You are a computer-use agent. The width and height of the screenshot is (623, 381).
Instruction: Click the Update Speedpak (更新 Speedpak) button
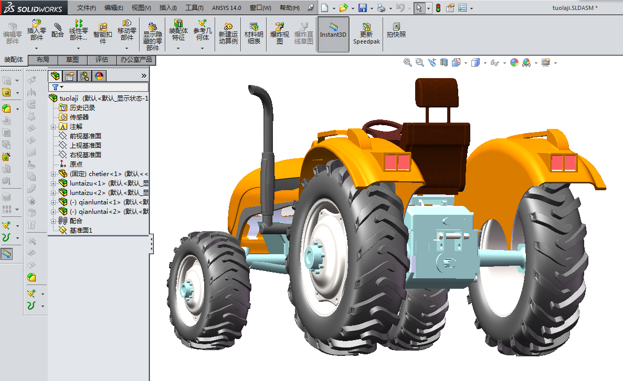click(x=366, y=29)
